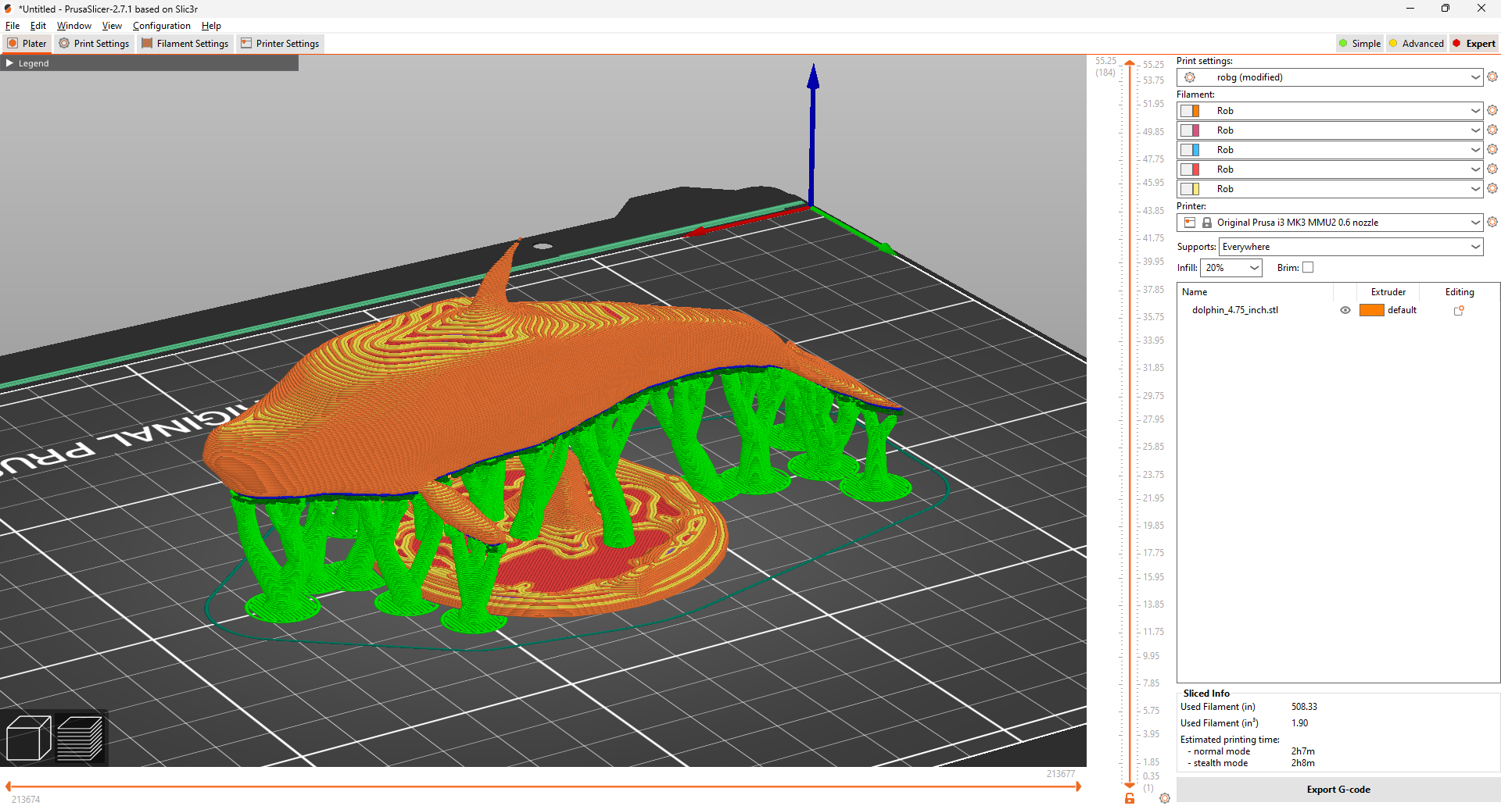Click the Export G-code button

tap(1338, 790)
